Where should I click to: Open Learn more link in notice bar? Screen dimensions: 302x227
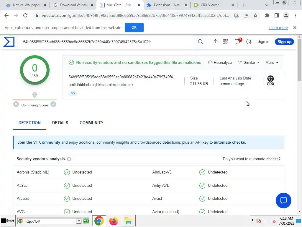point(278,27)
